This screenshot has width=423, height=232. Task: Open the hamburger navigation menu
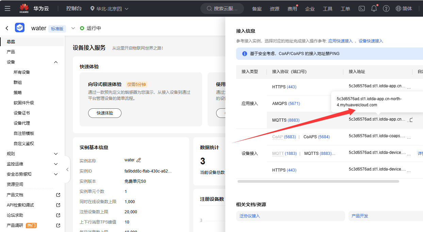click(x=7, y=8)
